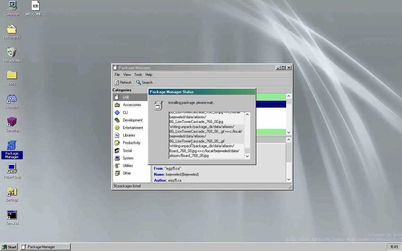Screen dimensions: 402x251
Task: Select the Social category icon
Action: pyautogui.click(x=117, y=151)
